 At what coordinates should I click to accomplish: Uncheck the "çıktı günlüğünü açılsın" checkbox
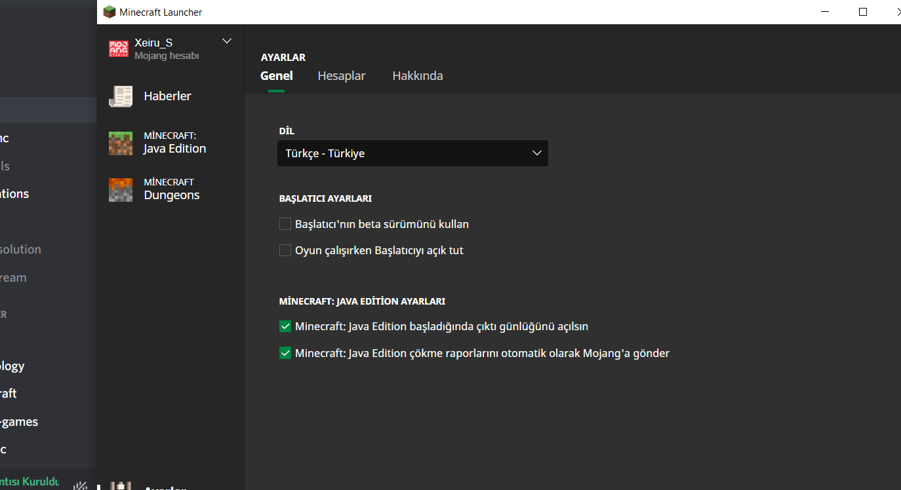285,326
